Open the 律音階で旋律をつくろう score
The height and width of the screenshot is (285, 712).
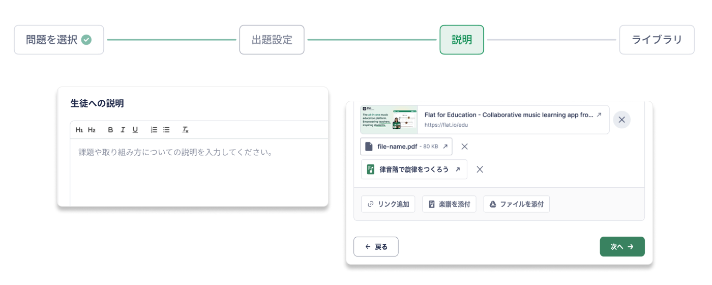tap(414, 169)
